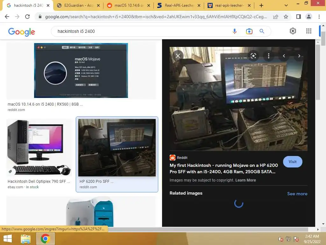The height and width of the screenshot is (245, 326).
Task: Search by voice with the microphone icon
Action: point(235,31)
